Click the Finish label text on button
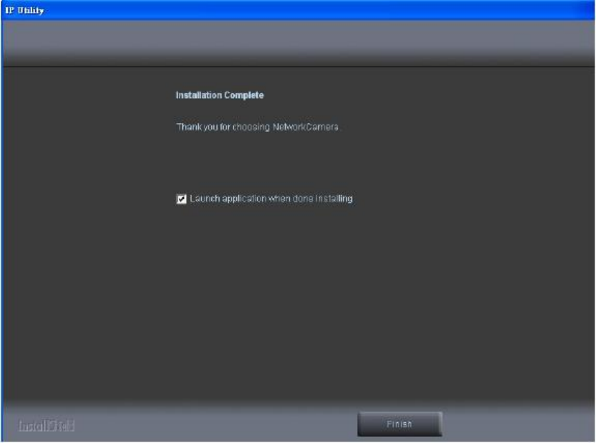Viewport: 596px width, 443px height. (x=399, y=424)
